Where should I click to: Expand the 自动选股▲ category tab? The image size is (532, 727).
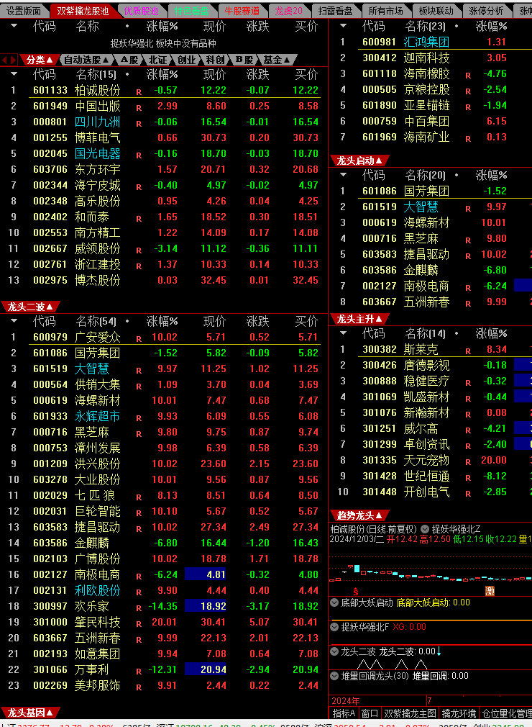pos(86,60)
